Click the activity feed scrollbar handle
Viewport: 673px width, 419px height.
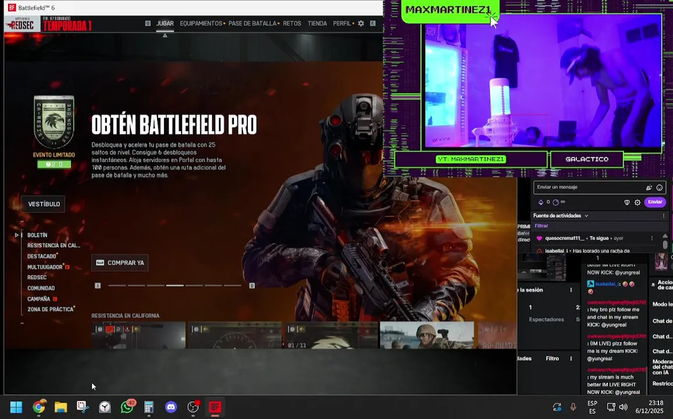click(x=665, y=243)
